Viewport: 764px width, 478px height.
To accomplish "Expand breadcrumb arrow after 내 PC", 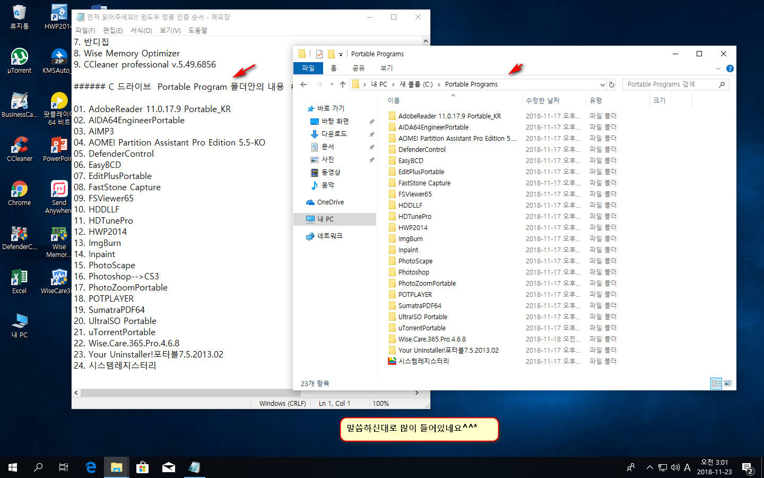I will pyautogui.click(x=393, y=84).
